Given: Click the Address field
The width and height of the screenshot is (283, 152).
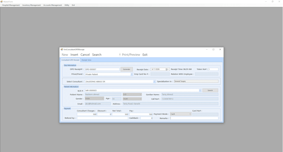Looking at the screenshot, I should 170,104.
